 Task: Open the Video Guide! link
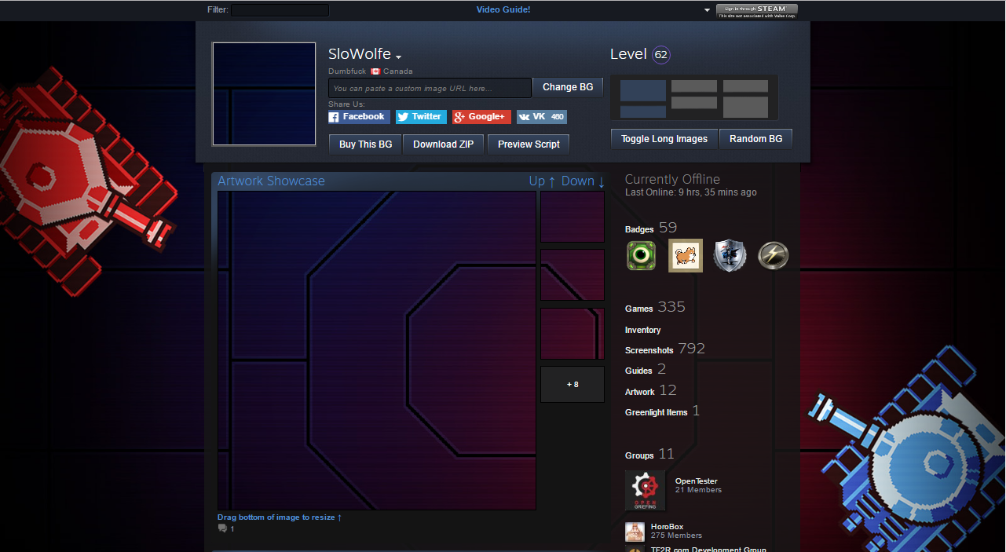click(x=503, y=9)
